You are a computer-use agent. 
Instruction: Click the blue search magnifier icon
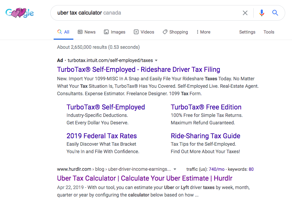tap(275, 13)
